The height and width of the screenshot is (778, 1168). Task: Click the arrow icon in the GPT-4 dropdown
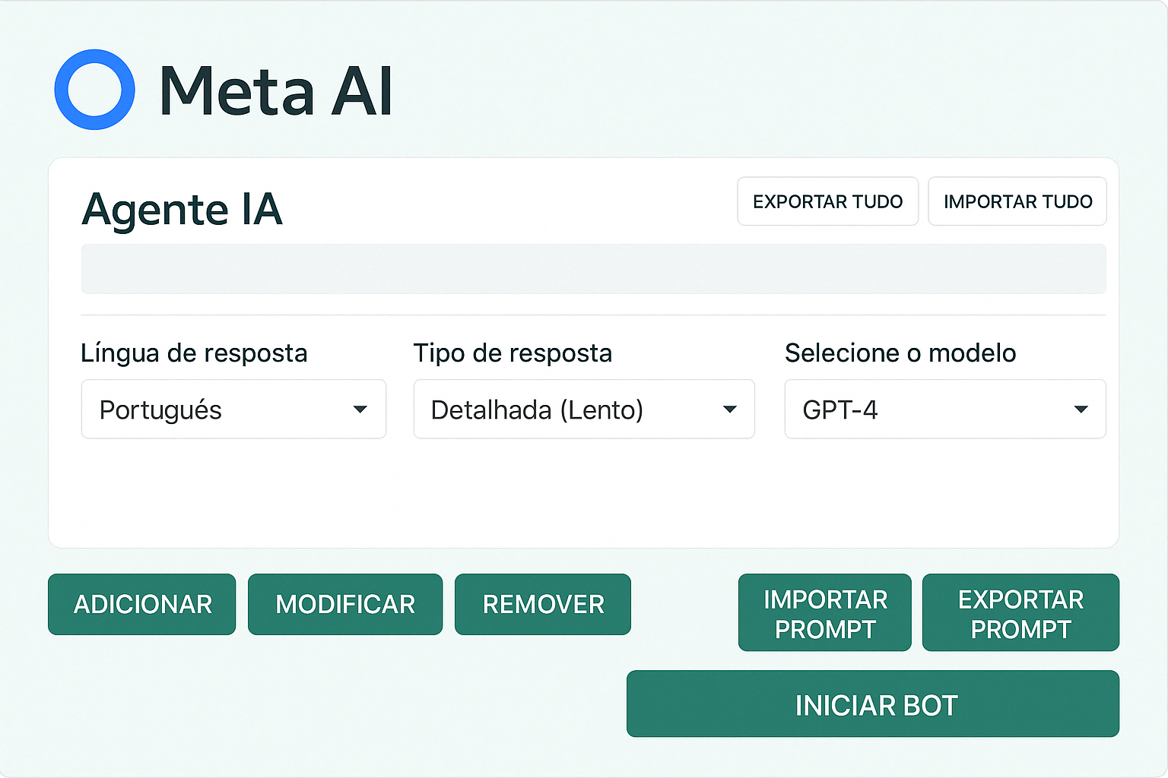point(1081,410)
